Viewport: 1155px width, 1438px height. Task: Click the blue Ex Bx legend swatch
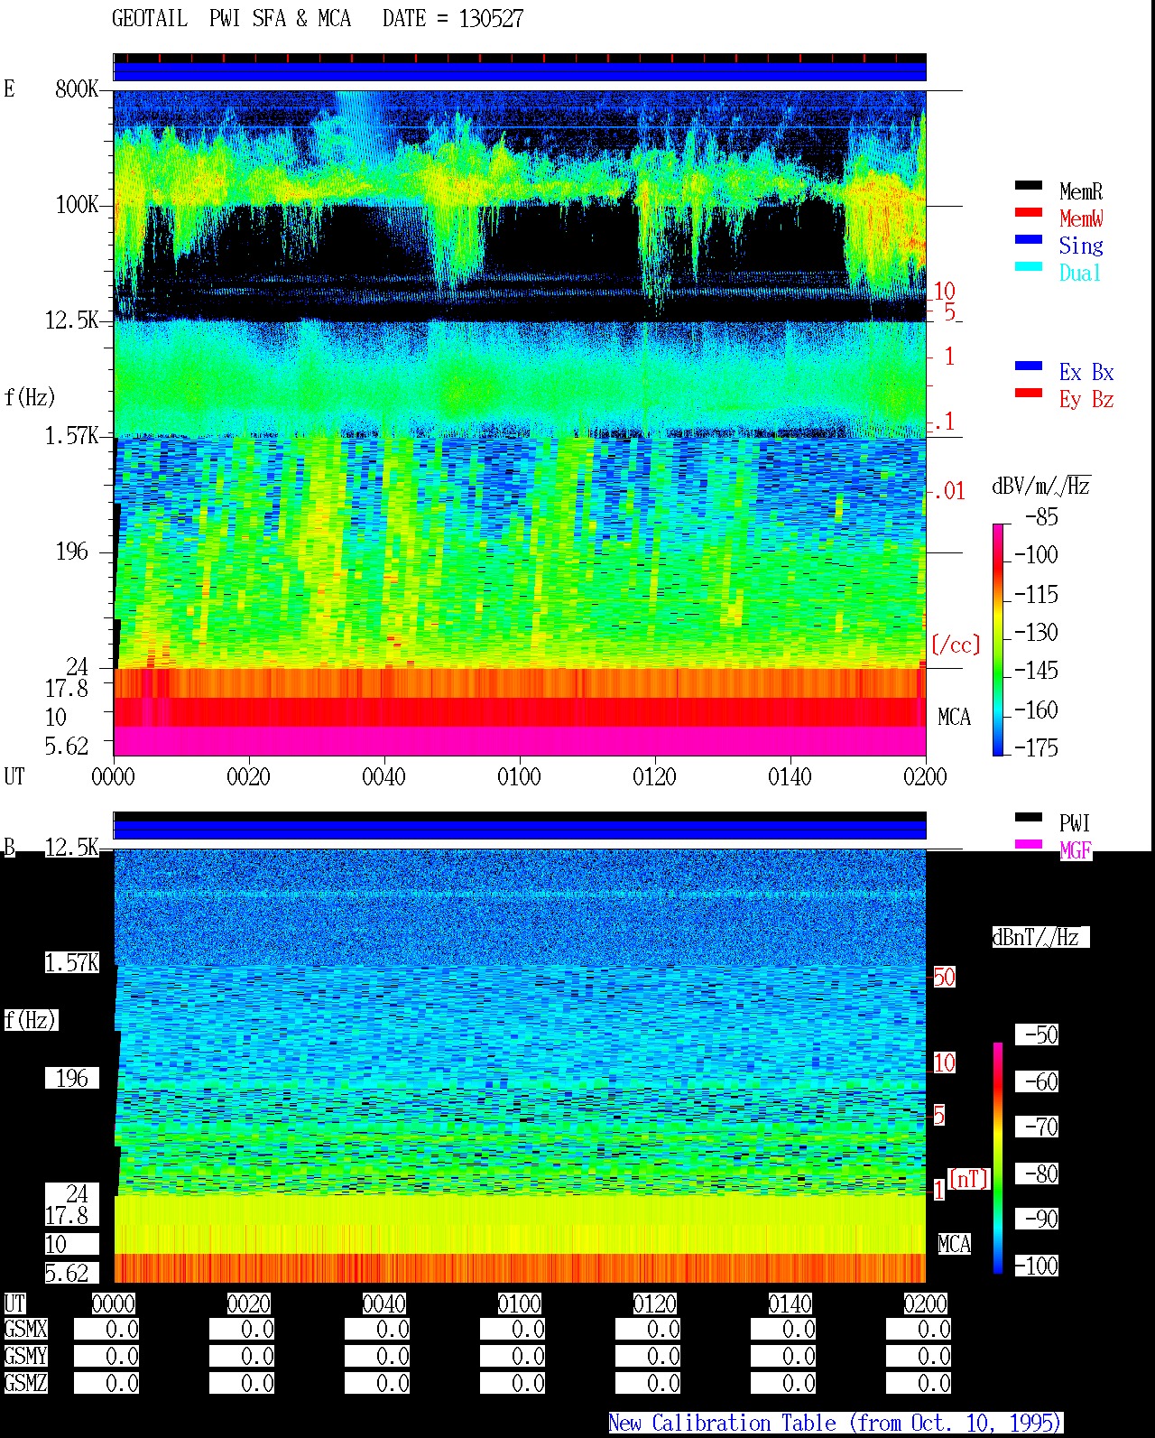click(x=1029, y=366)
